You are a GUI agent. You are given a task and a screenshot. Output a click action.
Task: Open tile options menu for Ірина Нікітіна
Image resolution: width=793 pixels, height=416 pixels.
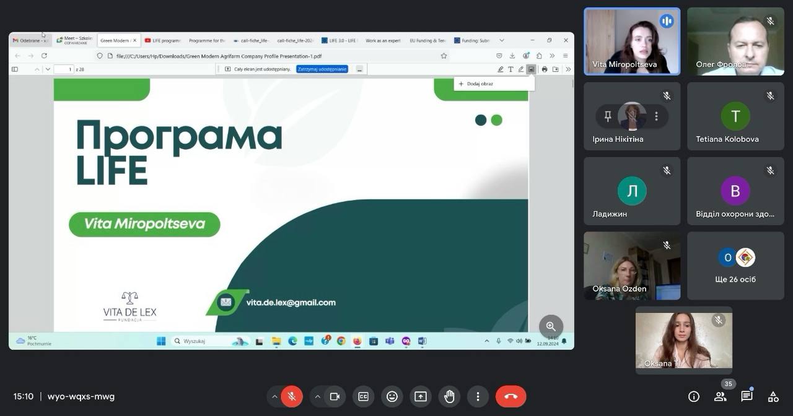[656, 116]
